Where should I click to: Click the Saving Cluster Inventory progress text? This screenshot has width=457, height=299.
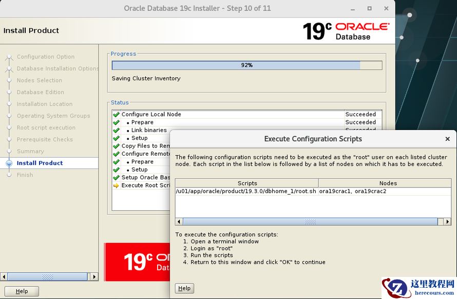(x=146, y=78)
